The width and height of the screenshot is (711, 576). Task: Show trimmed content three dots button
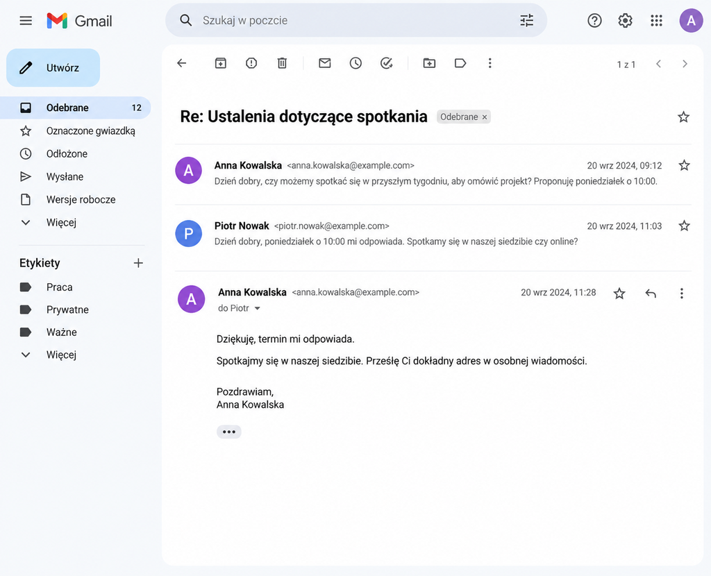229,432
